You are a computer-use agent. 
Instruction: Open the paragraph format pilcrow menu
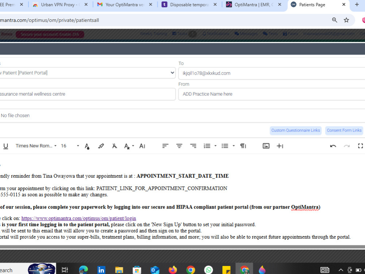(x=243, y=146)
